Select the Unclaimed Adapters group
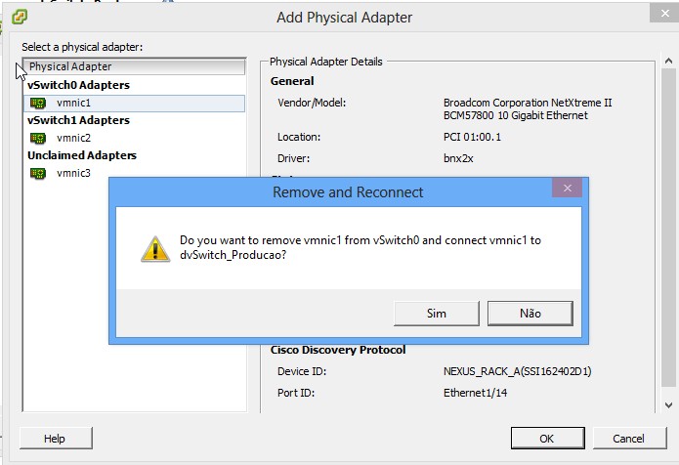 82,155
